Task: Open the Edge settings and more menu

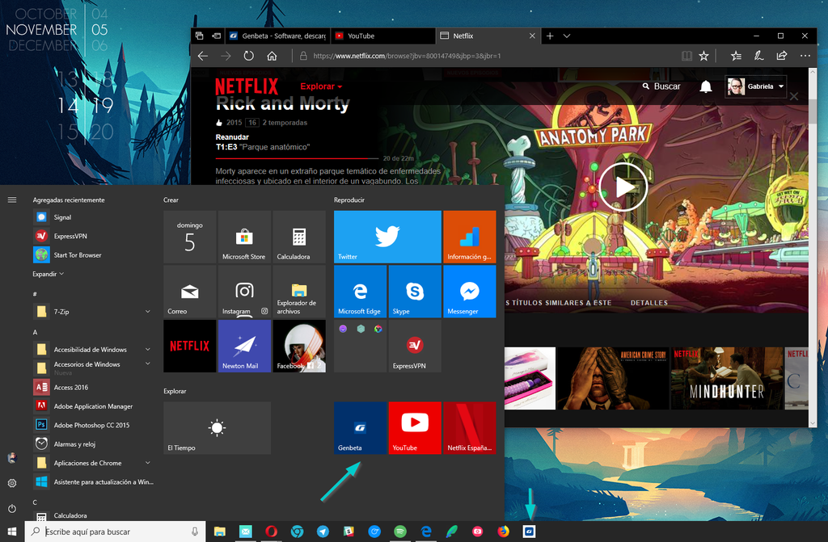Action: pyautogui.click(x=805, y=56)
